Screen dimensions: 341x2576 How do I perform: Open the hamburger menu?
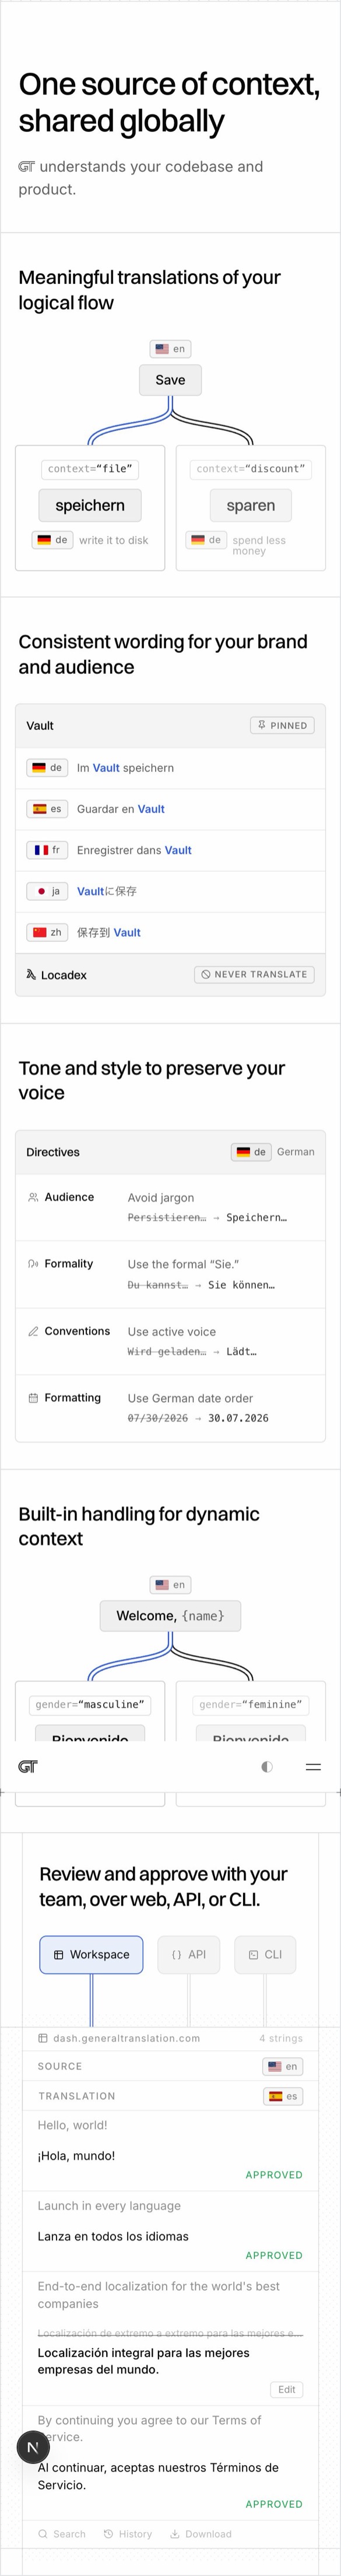(313, 1767)
